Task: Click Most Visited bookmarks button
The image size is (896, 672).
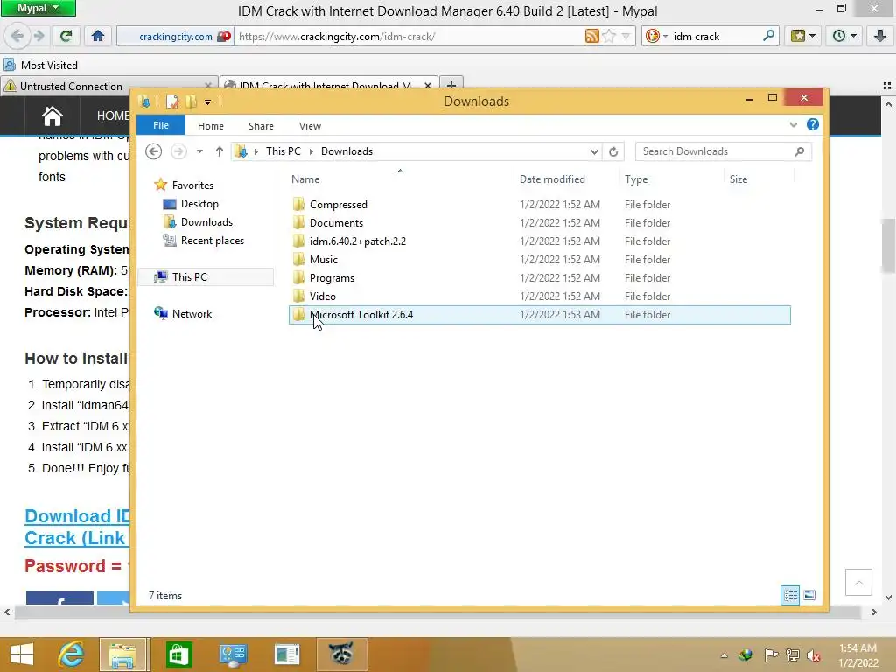Action: click(41, 65)
